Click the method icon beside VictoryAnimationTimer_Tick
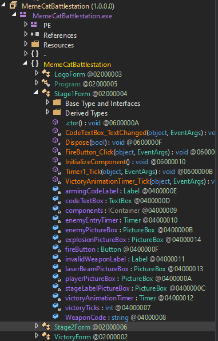Viewport: 218px width, 341px height. [56, 180]
